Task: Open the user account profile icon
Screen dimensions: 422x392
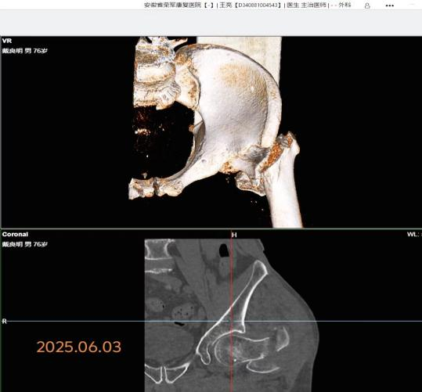Action: (x=367, y=5)
